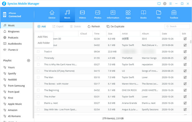Viewport: 192px width, 122px height.
Task: Add a new playlist with plus icon
Action: pyautogui.click(x=29, y=60)
